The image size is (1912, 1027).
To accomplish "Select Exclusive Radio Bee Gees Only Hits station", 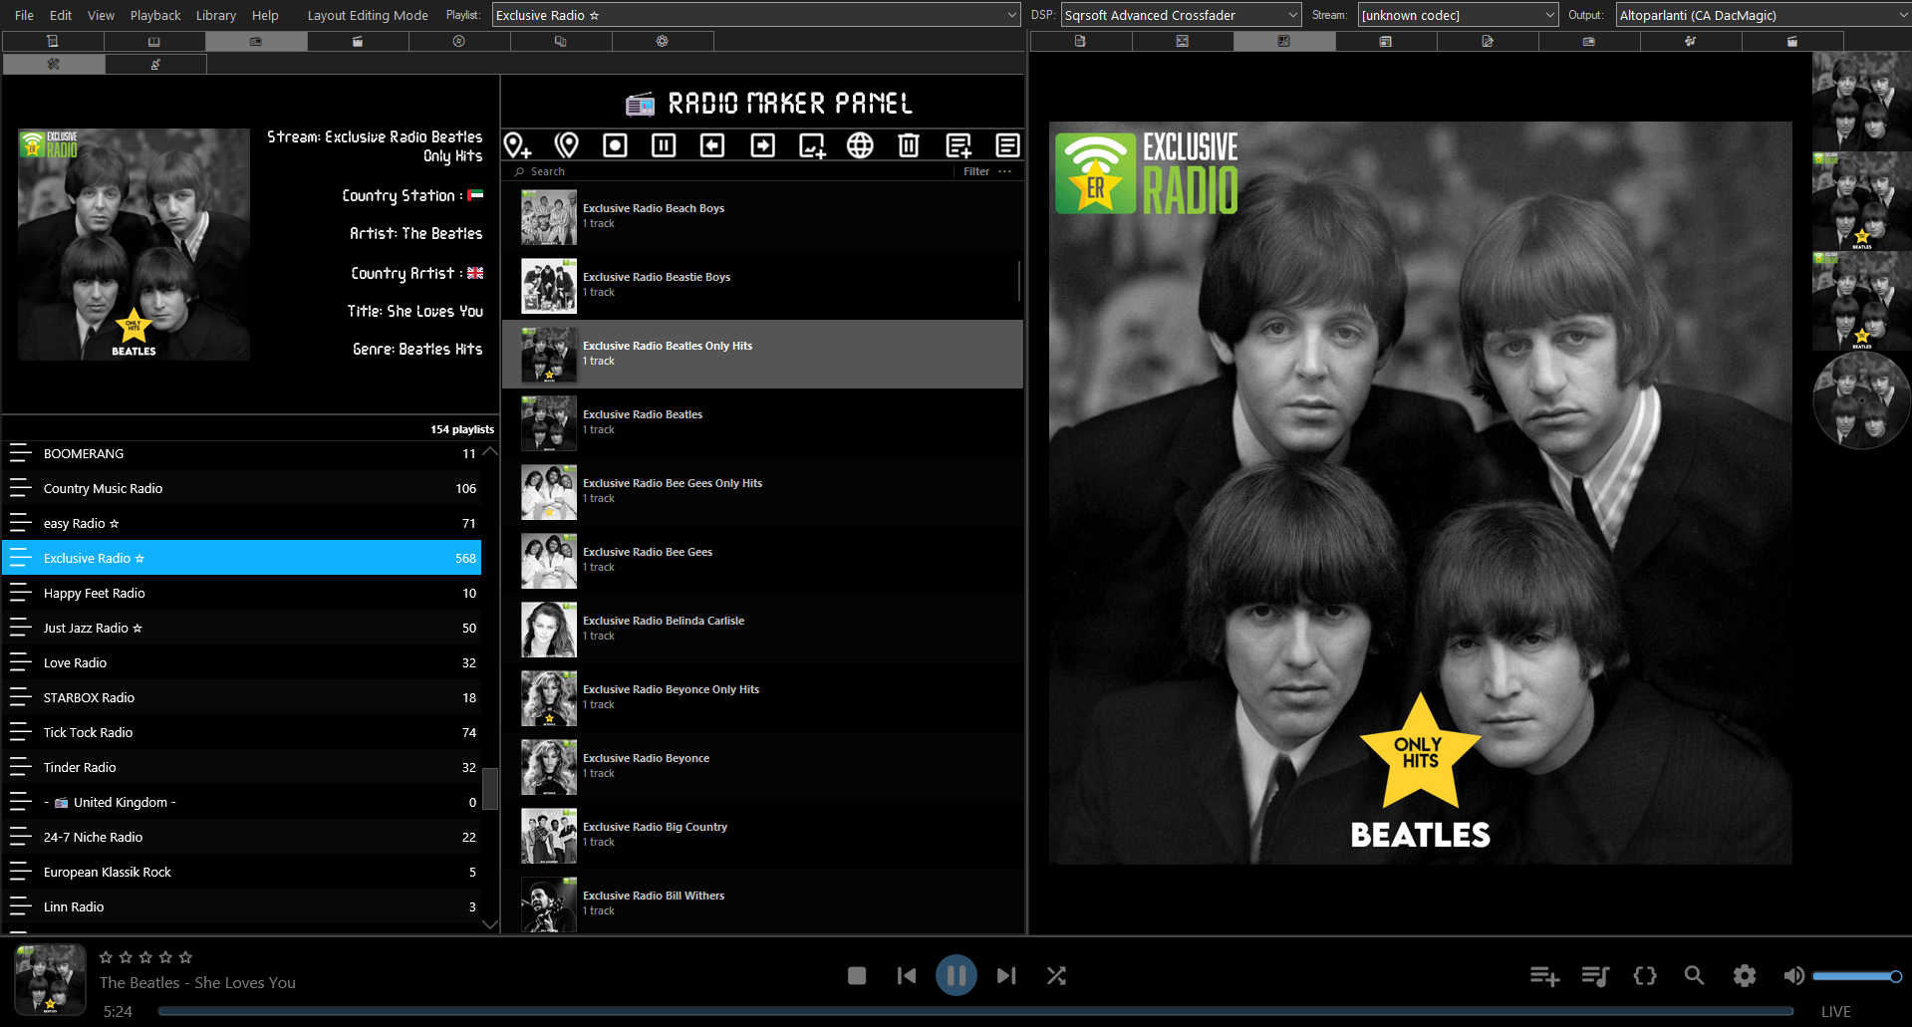I will click(762, 491).
